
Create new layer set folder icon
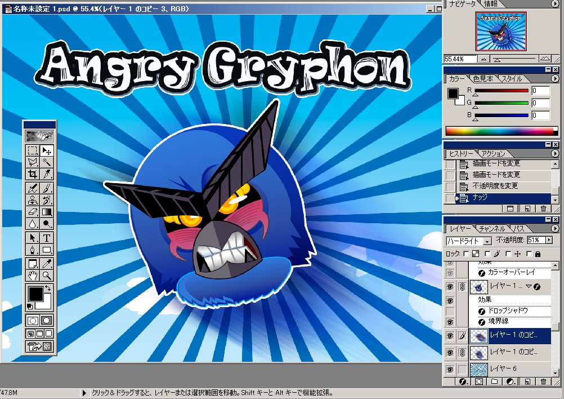pyautogui.click(x=494, y=382)
